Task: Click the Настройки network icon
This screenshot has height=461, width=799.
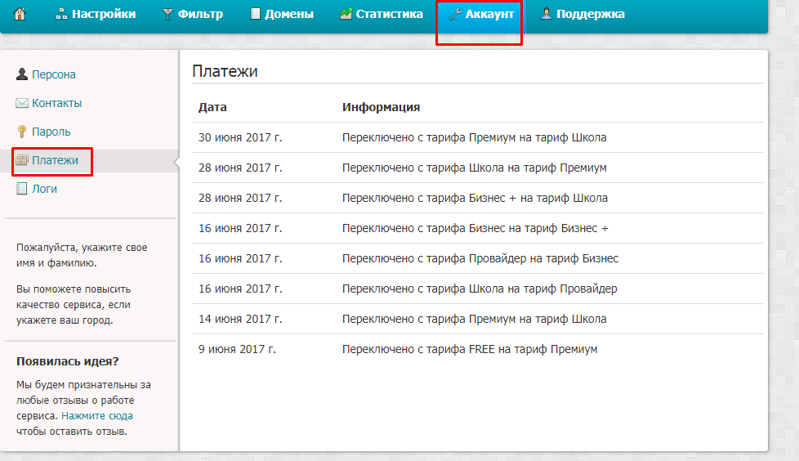Action: [61, 14]
